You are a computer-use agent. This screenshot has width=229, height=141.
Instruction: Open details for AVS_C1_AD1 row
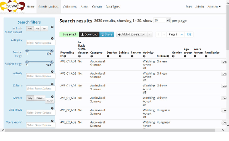click(224, 62)
